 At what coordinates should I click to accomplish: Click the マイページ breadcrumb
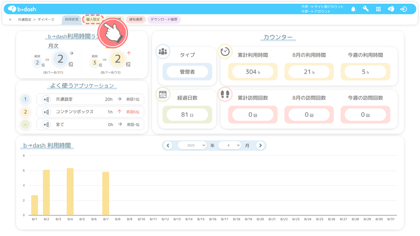pos(46,20)
